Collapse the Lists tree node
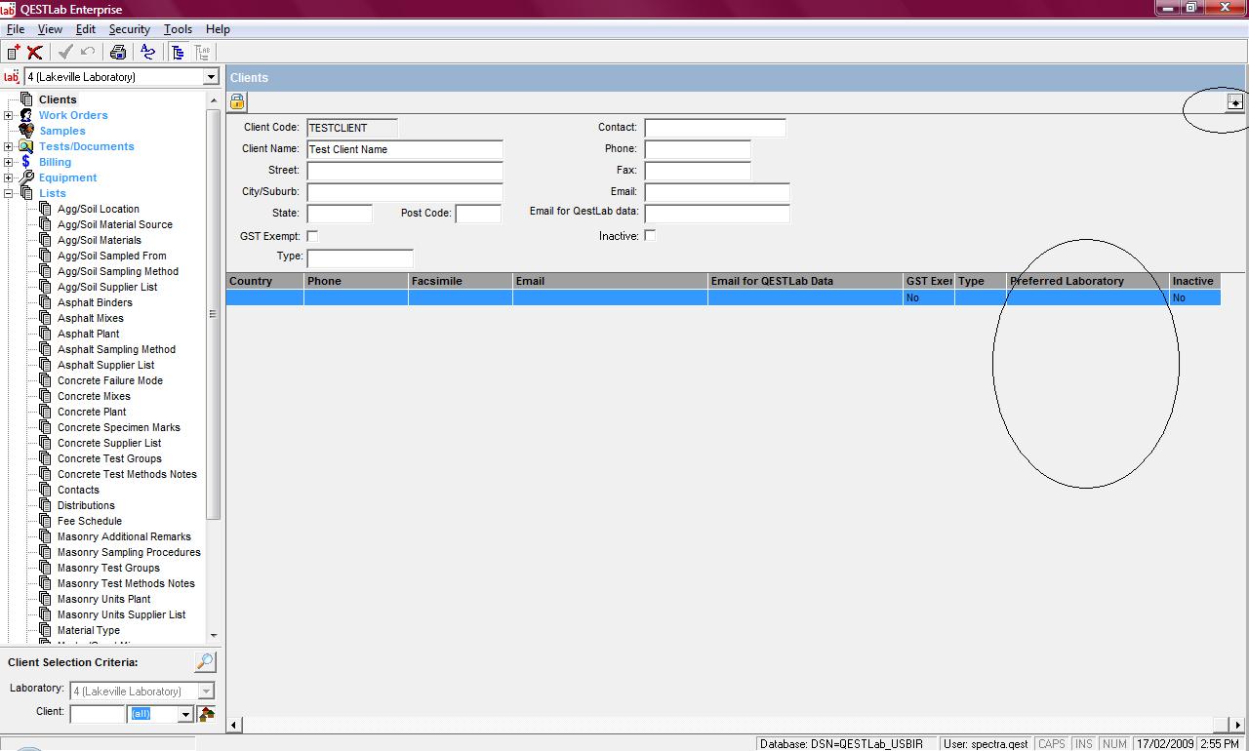Image resolution: width=1249 pixels, height=751 pixels. click(x=9, y=193)
